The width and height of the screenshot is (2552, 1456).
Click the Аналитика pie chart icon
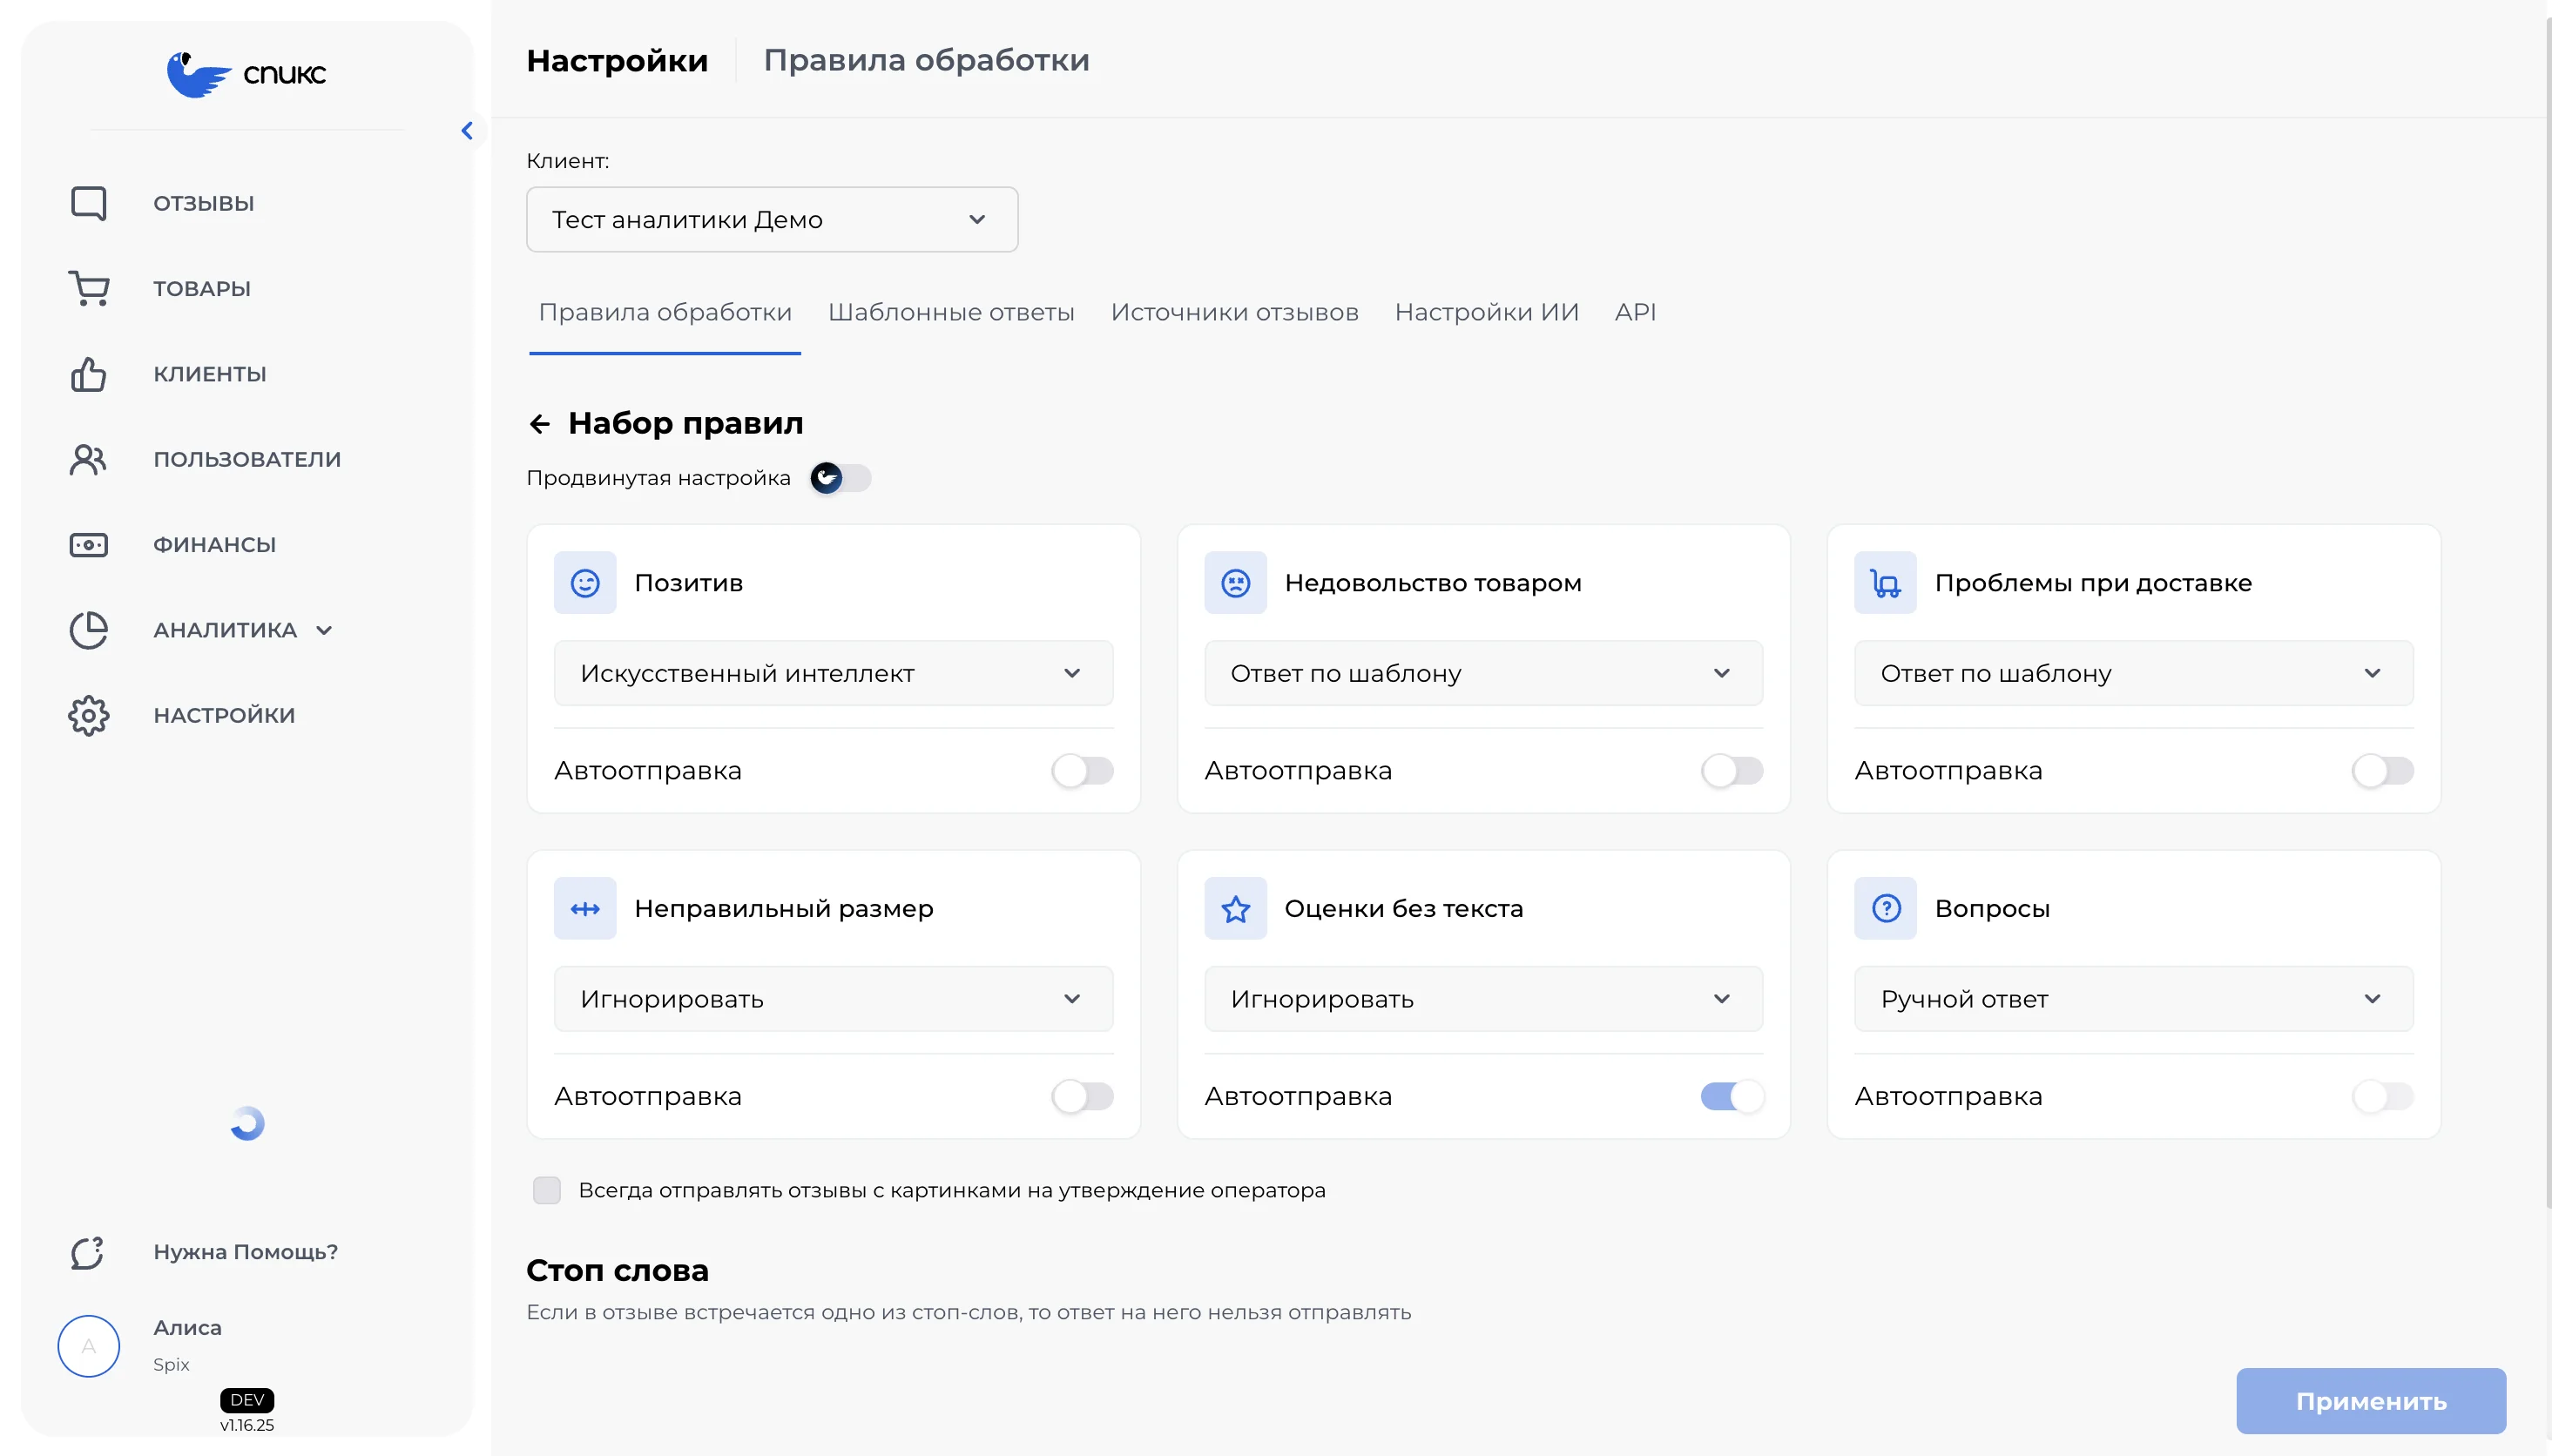click(x=89, y=630)
